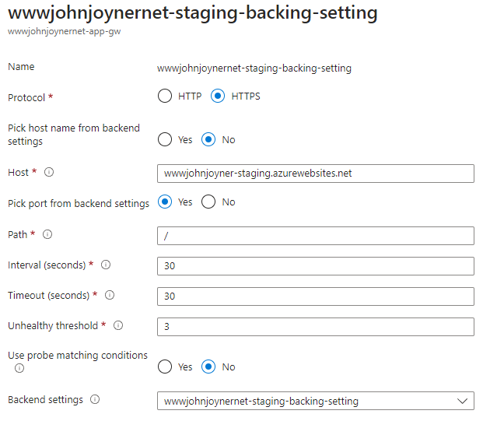This screenshot has width=490, height=435.
Task: Open the Backend settings dropdown
Action: coord(315,401)
